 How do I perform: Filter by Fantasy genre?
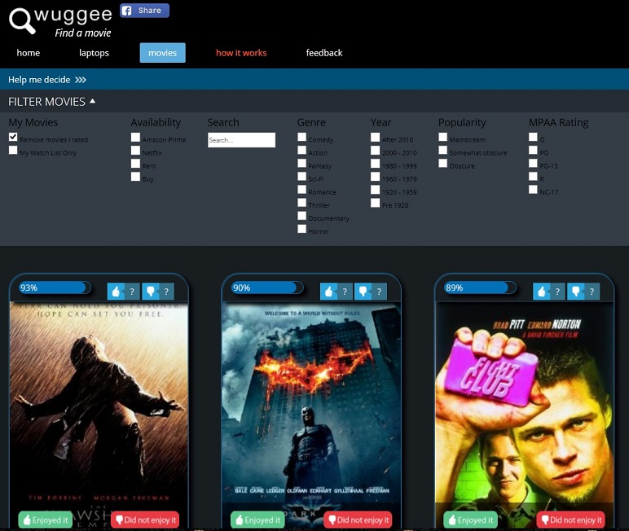(302, 163)
